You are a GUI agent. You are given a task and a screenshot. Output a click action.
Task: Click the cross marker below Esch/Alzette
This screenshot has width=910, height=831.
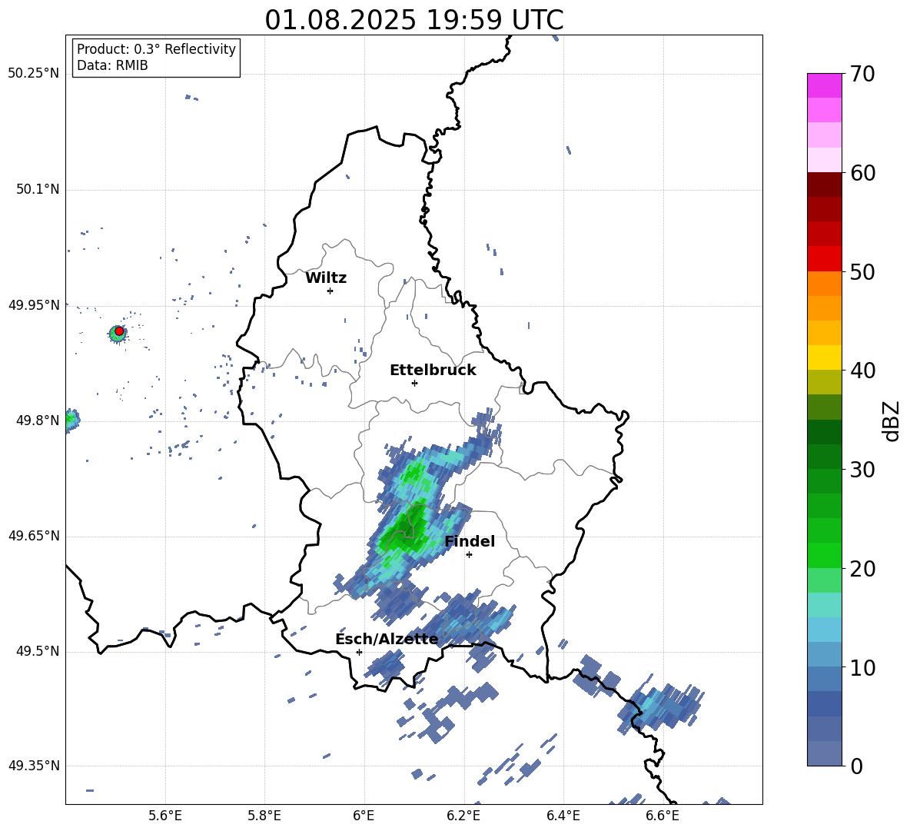click(359, 652)
